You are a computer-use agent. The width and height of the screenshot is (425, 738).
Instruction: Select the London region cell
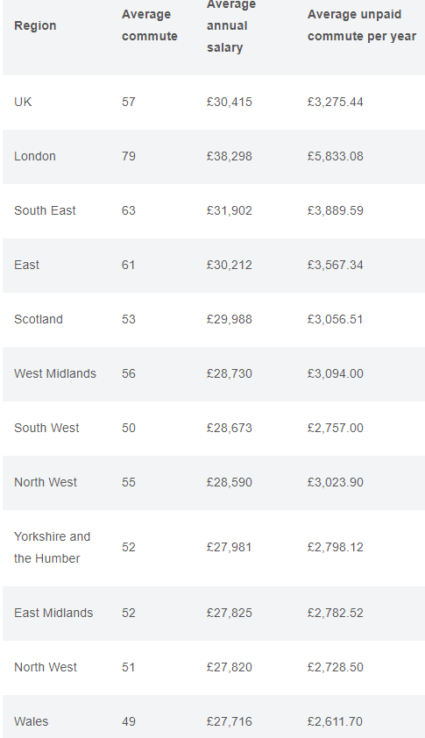coord(35,156)
